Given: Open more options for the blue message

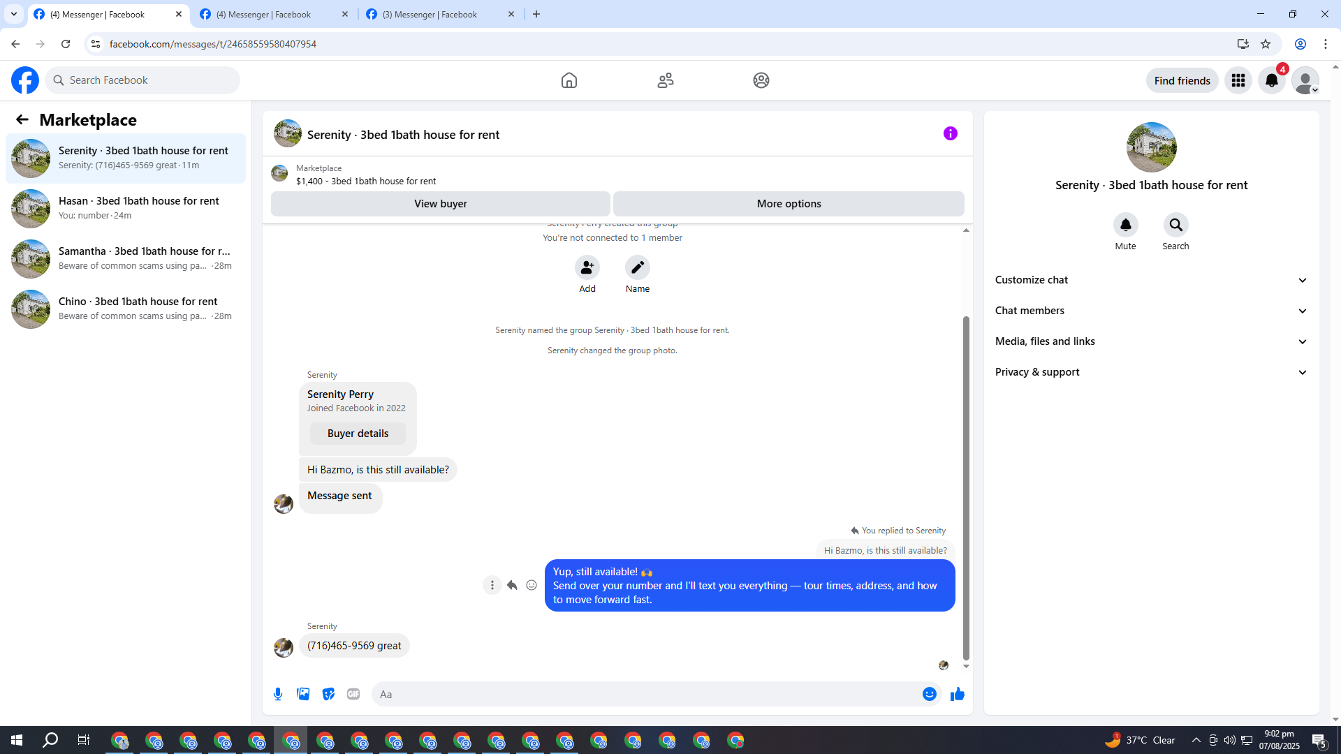Looking at the screenshot, I should (492, 585).
